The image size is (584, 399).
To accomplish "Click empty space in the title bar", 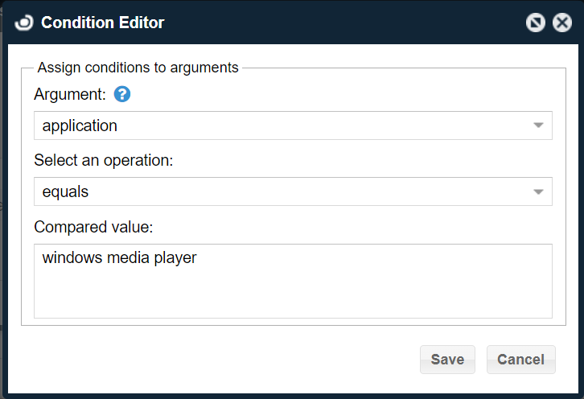I will [x=338, y=23].
